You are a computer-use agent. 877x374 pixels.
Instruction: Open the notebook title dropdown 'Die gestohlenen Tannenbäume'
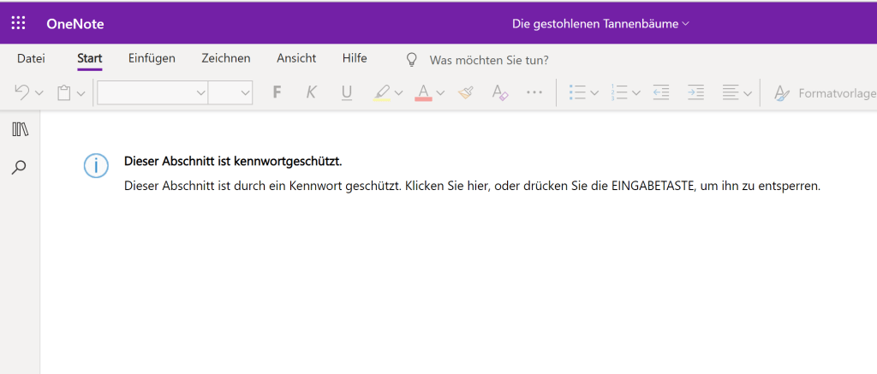point(600,23)
